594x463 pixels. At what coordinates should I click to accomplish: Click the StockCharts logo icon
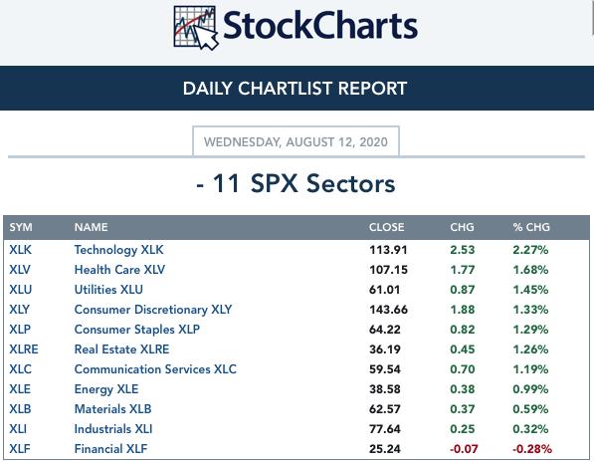point(196,28)
